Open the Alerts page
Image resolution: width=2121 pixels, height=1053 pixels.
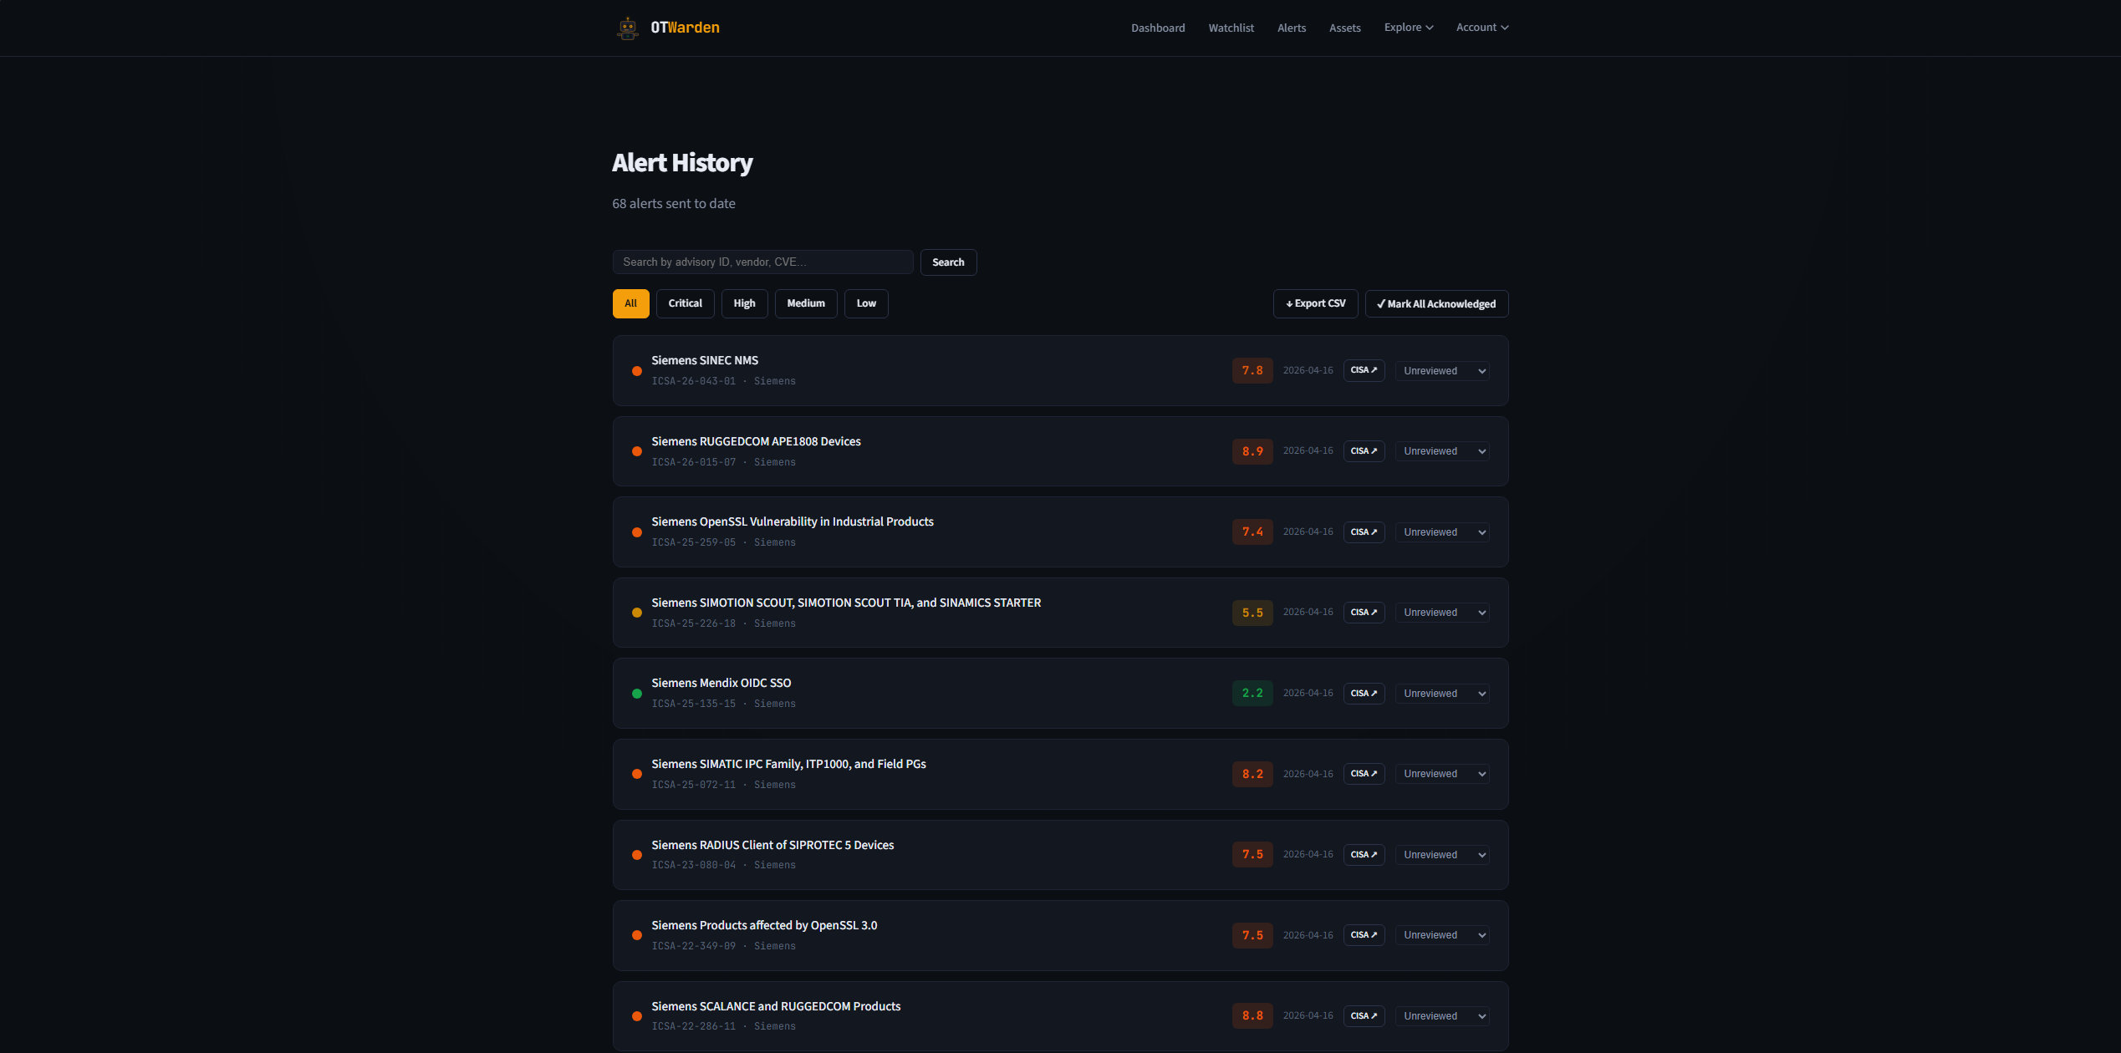(1292, 28)
